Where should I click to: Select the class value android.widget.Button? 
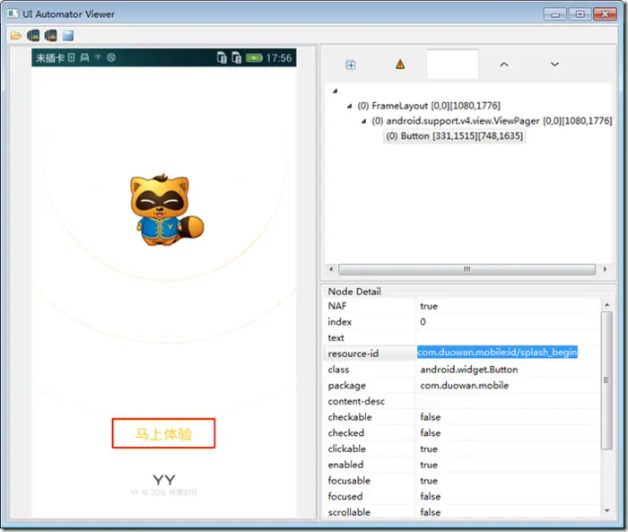click(x=469, y=370)
